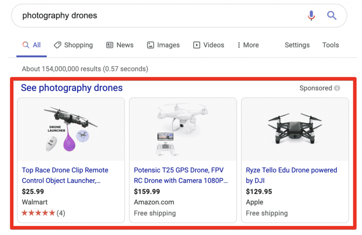This screenshot has width=362, height=235.
Task: Switch to the Shopping tab
Action: point(73,45)
